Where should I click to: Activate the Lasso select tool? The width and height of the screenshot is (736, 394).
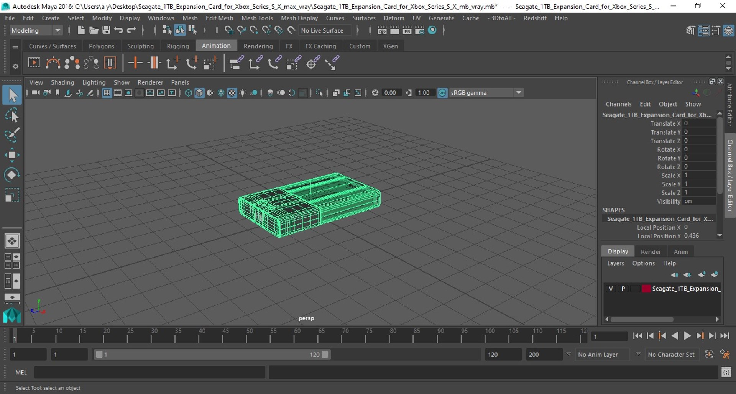[12, 115]
